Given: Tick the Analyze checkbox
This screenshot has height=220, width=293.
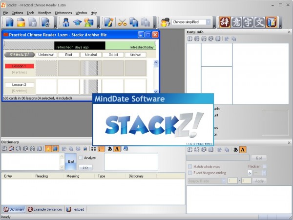Looking at the screenshot, I should point(81,158).
